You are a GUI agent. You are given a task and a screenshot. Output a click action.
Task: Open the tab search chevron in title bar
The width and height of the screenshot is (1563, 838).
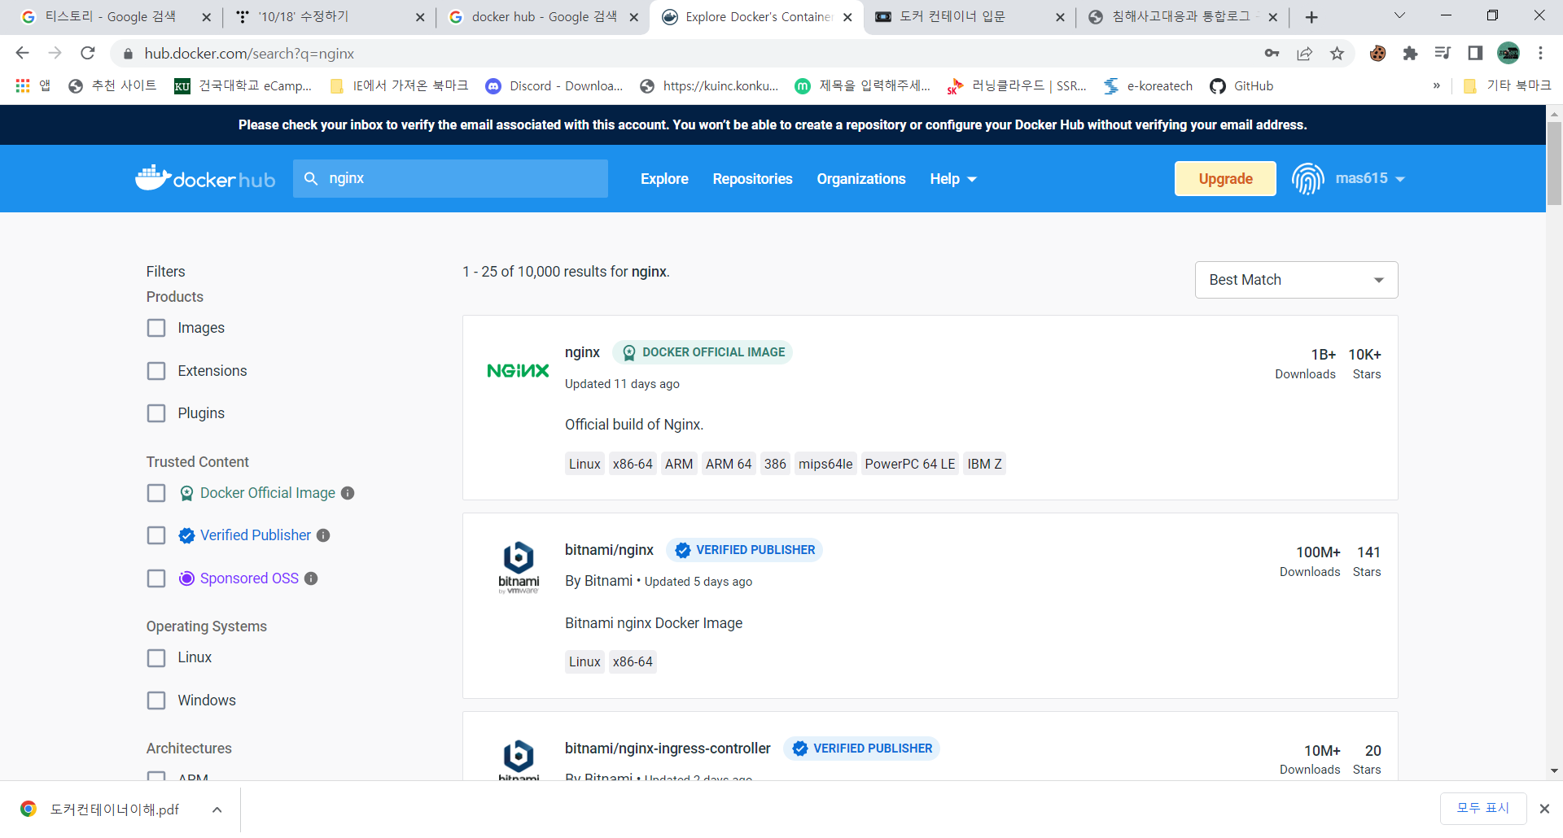(1399, 15)
